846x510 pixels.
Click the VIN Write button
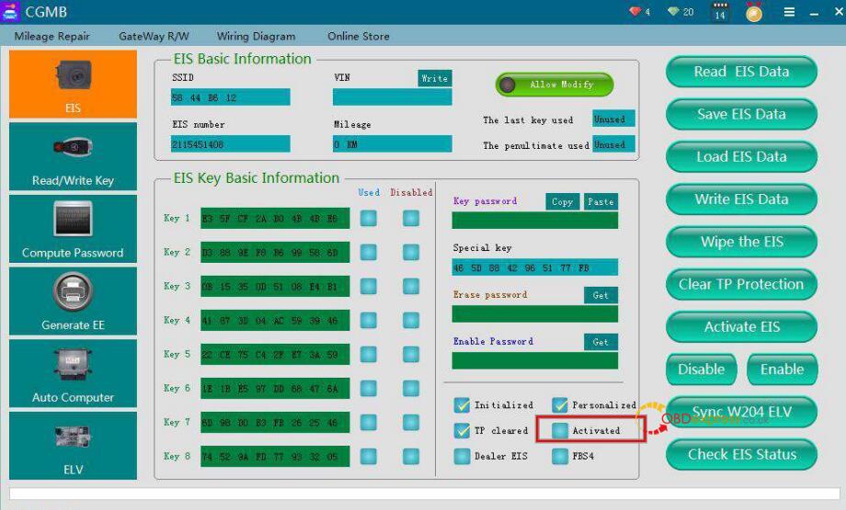[x=435, y=78]
